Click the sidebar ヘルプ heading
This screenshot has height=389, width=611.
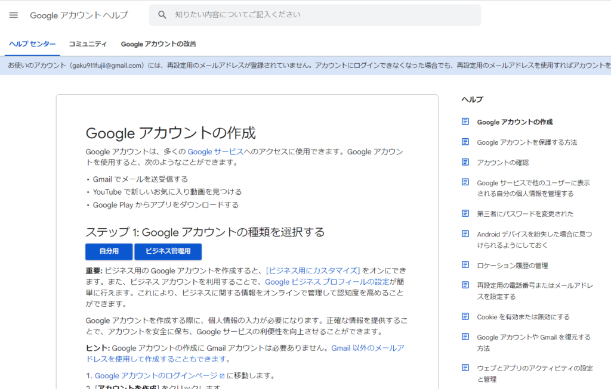pyautogui.click(x=473, y=99)
